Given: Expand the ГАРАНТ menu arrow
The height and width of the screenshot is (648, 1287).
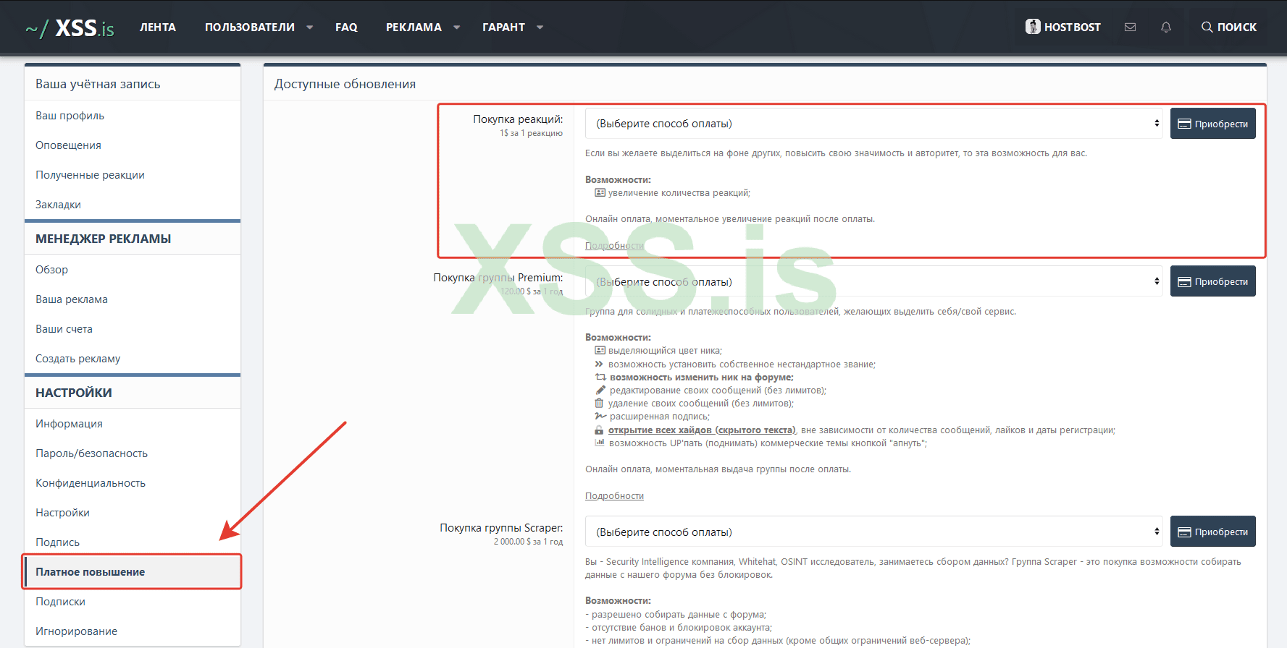Looking at the screenshot, I should (540, 27).
